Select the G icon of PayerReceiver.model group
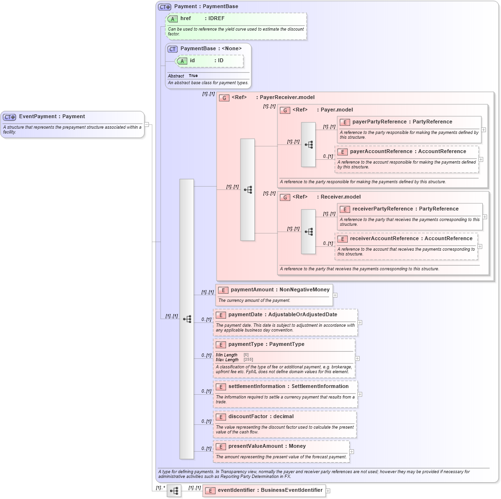Viewport: 501px width, 499px height. [x=224, y=98]
